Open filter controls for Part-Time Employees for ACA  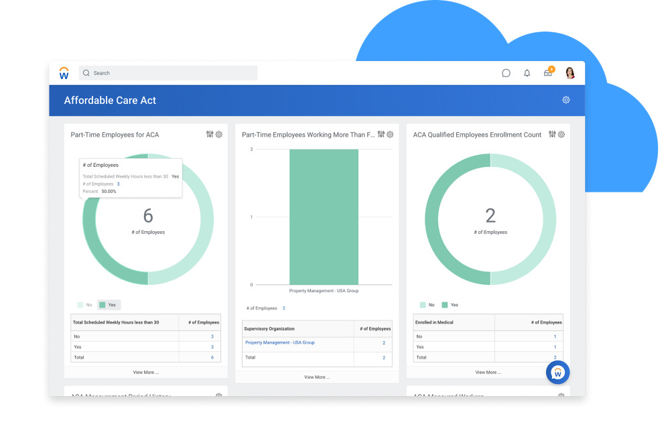tap(210, 135)
